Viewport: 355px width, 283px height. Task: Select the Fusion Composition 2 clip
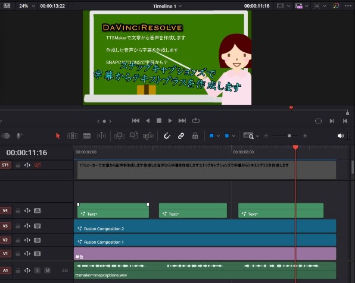click(x=205, y=226)
